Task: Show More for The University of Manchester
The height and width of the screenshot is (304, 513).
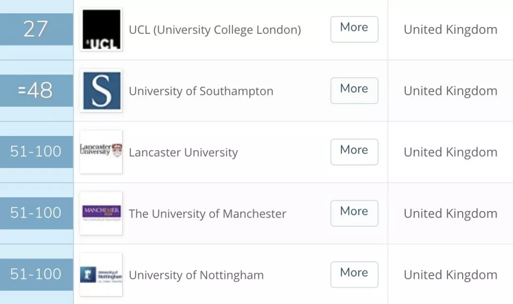Action: tap(354, 213)
